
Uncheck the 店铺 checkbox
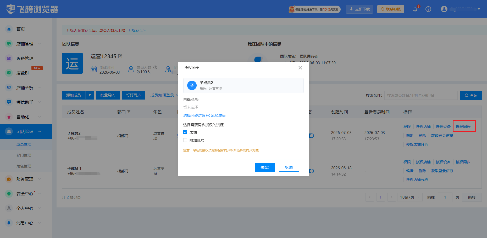(185, 132)
